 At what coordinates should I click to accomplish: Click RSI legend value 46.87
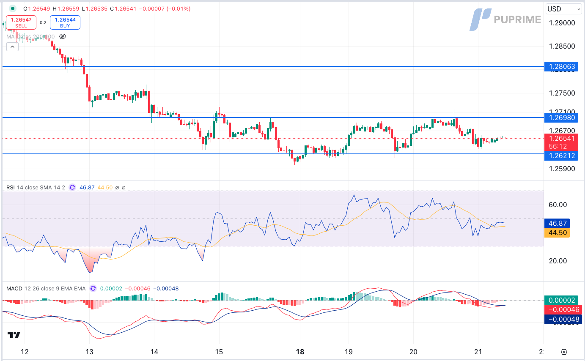pos(87,187)
